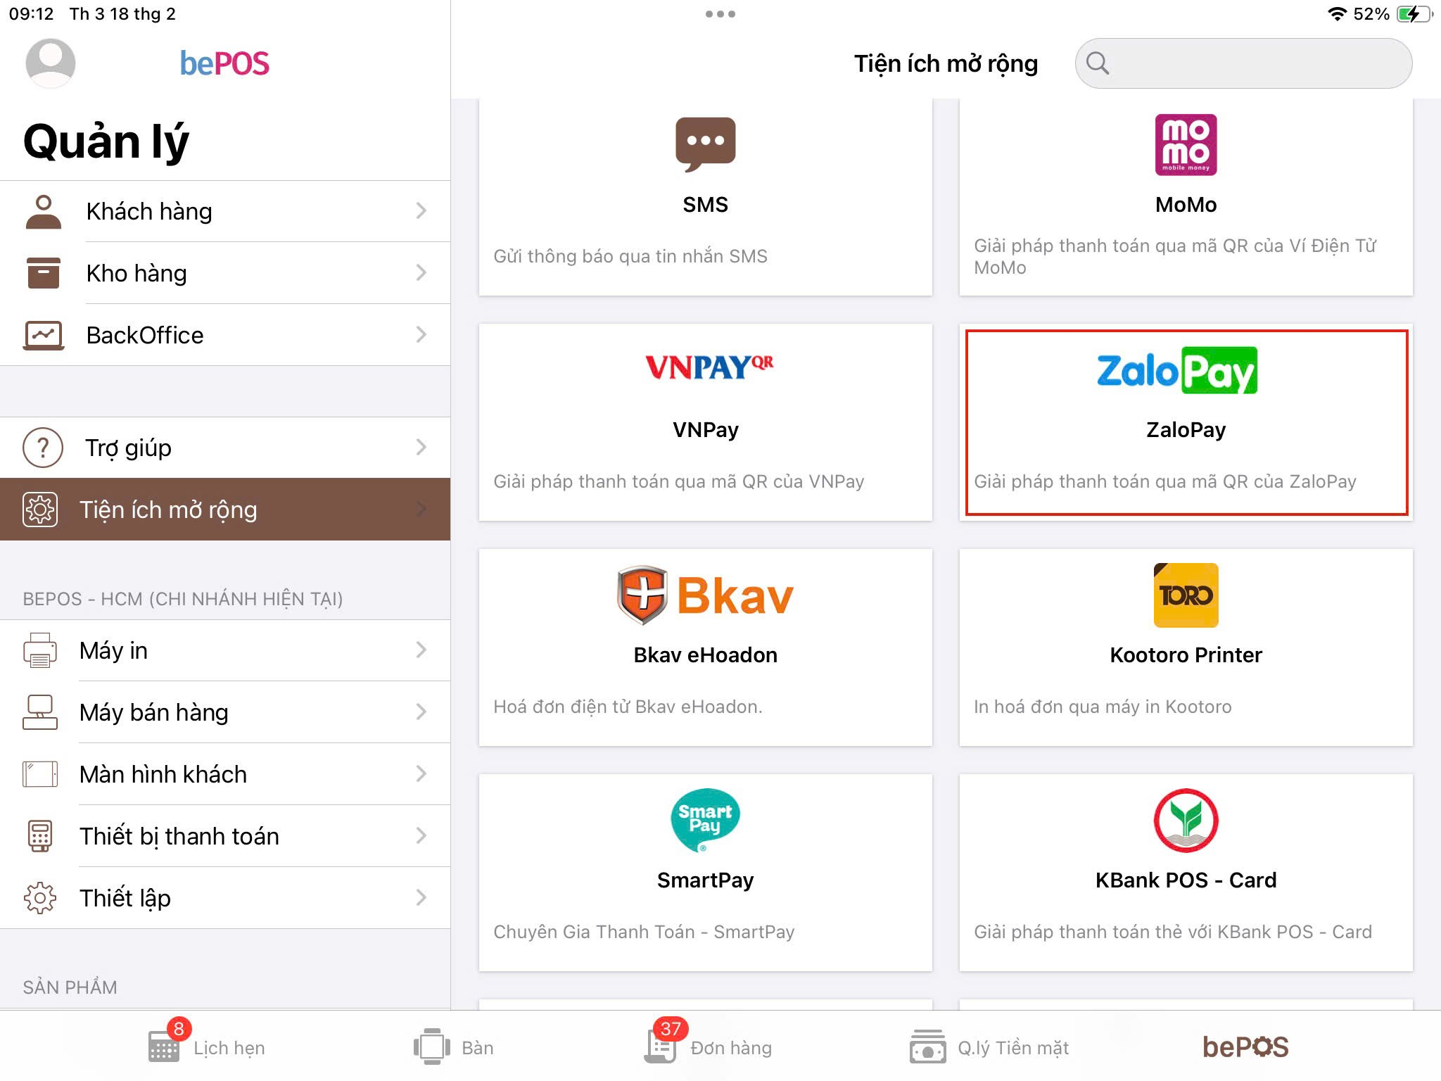Image resolution: width=1441 pixels, height=1081 pixels.
Task: Open the user profile avatar
Action: 50,63
